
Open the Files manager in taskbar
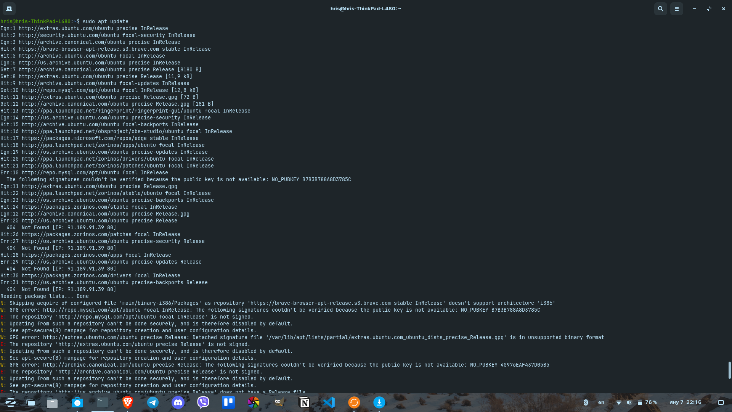52,402
